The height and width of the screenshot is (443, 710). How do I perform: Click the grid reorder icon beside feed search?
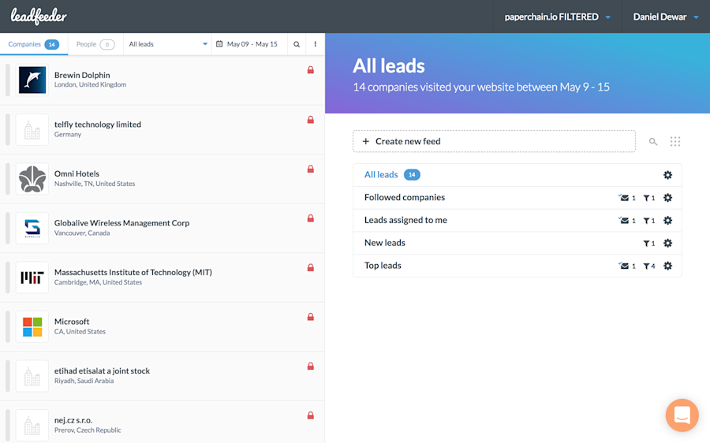tap(675, 142)
